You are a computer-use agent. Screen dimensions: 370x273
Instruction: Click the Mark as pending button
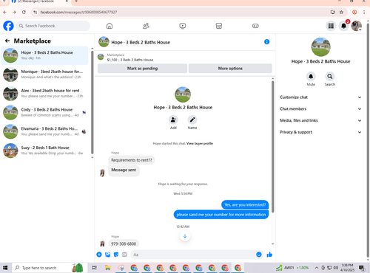(x=142, y=69)
